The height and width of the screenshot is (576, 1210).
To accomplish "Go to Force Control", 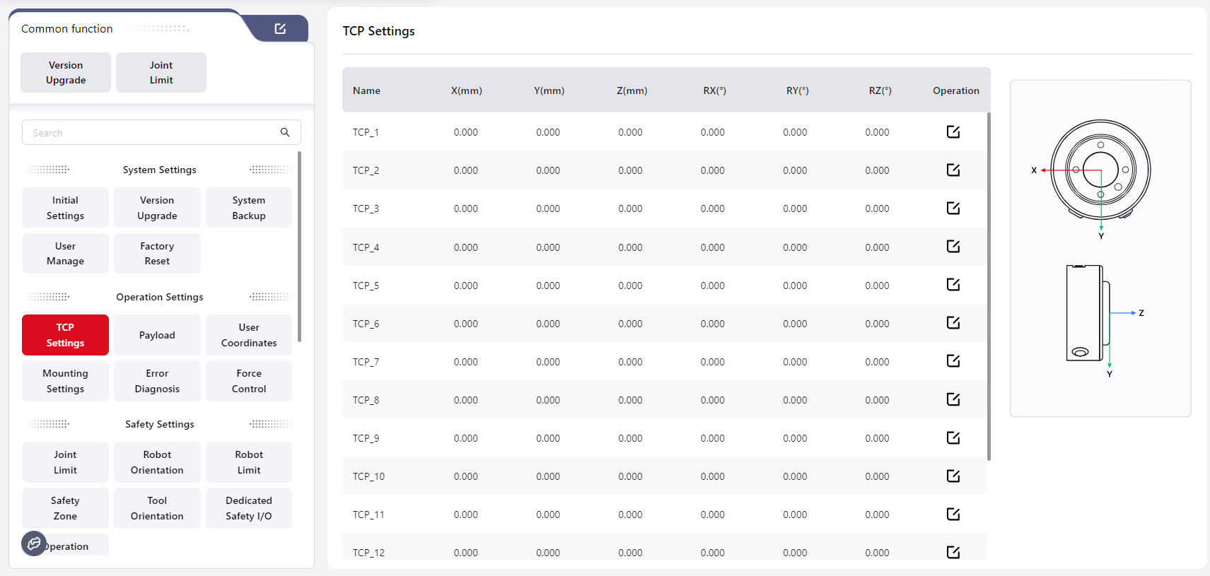I will [249, 381].
